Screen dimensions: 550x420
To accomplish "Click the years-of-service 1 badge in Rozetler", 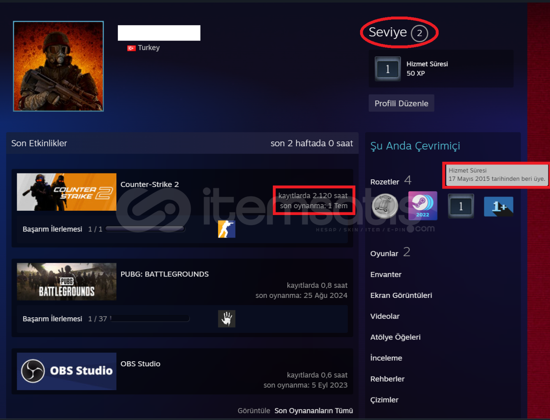I will coord(461,206).
